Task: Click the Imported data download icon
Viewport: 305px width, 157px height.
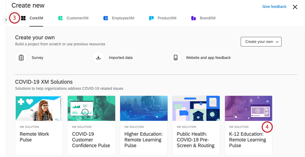Action: pos(98,58)
